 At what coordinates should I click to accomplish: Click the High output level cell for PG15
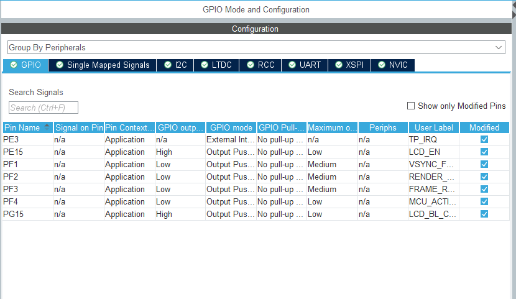coord(180,214)
